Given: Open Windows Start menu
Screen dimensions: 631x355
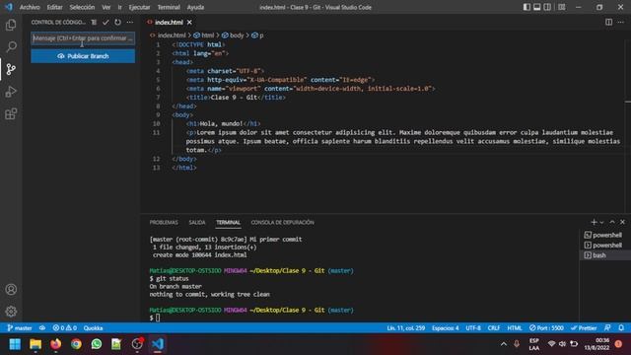Looking at the screenshot, I should [x=15, y=344].
